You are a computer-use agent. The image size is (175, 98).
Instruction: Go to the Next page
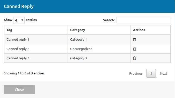point(164,73)
